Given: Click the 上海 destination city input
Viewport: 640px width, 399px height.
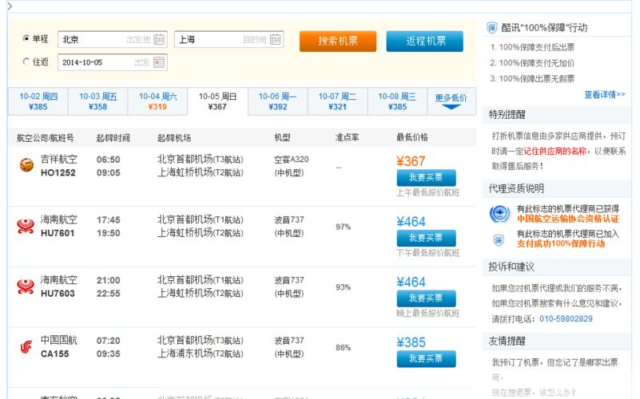Looking at the screenshot, I should tap(229, 40).
